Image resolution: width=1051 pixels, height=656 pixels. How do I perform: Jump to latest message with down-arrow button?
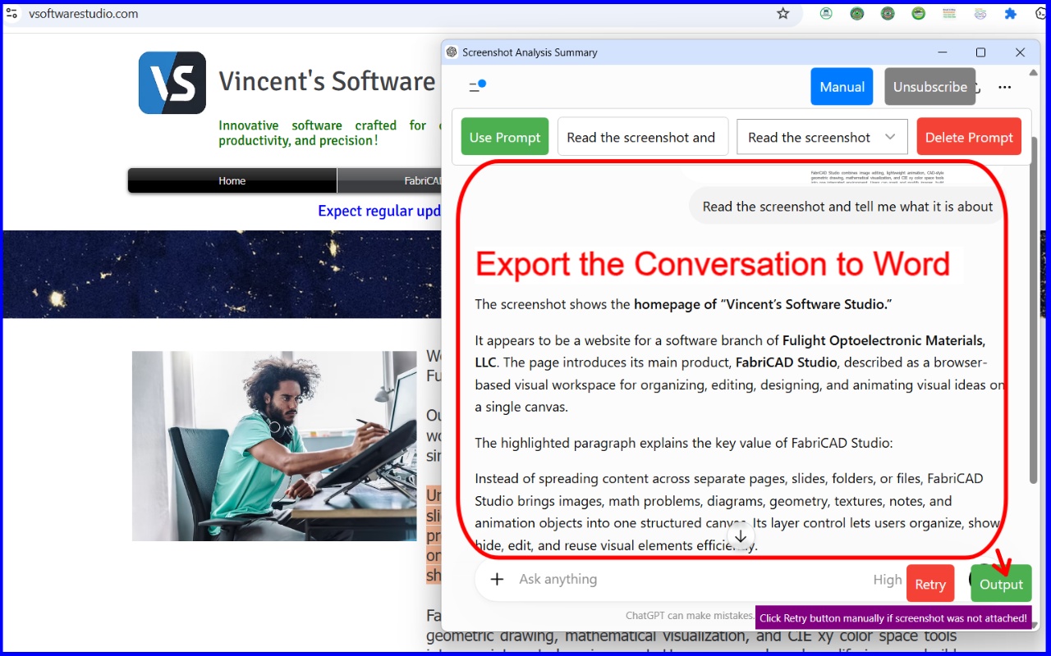(741, 537)
